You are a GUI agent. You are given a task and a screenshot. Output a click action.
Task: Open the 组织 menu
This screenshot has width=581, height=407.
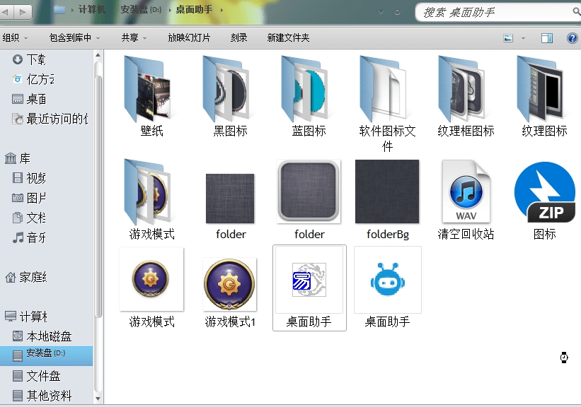15,37
